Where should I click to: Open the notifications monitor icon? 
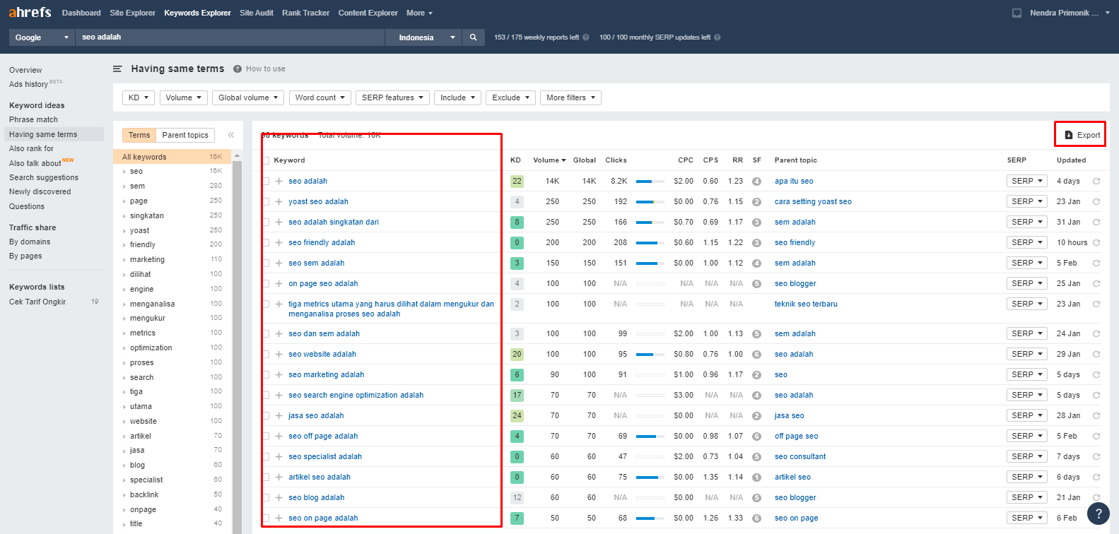point(1017,13)
